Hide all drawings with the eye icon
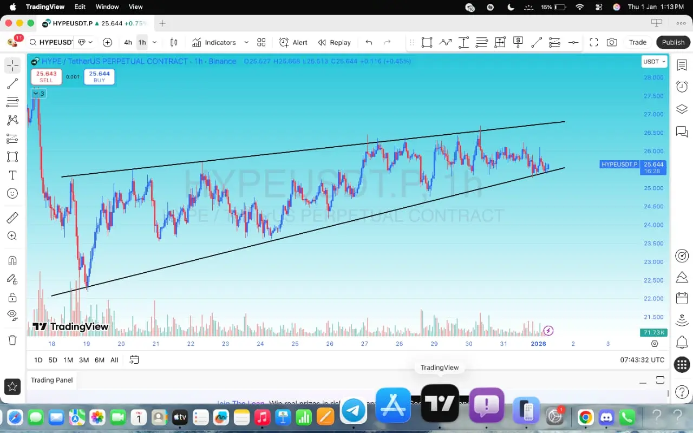Image resolution: width=693 pixels, height=433 pixels. pyautogui.click(x=12, y=316)
